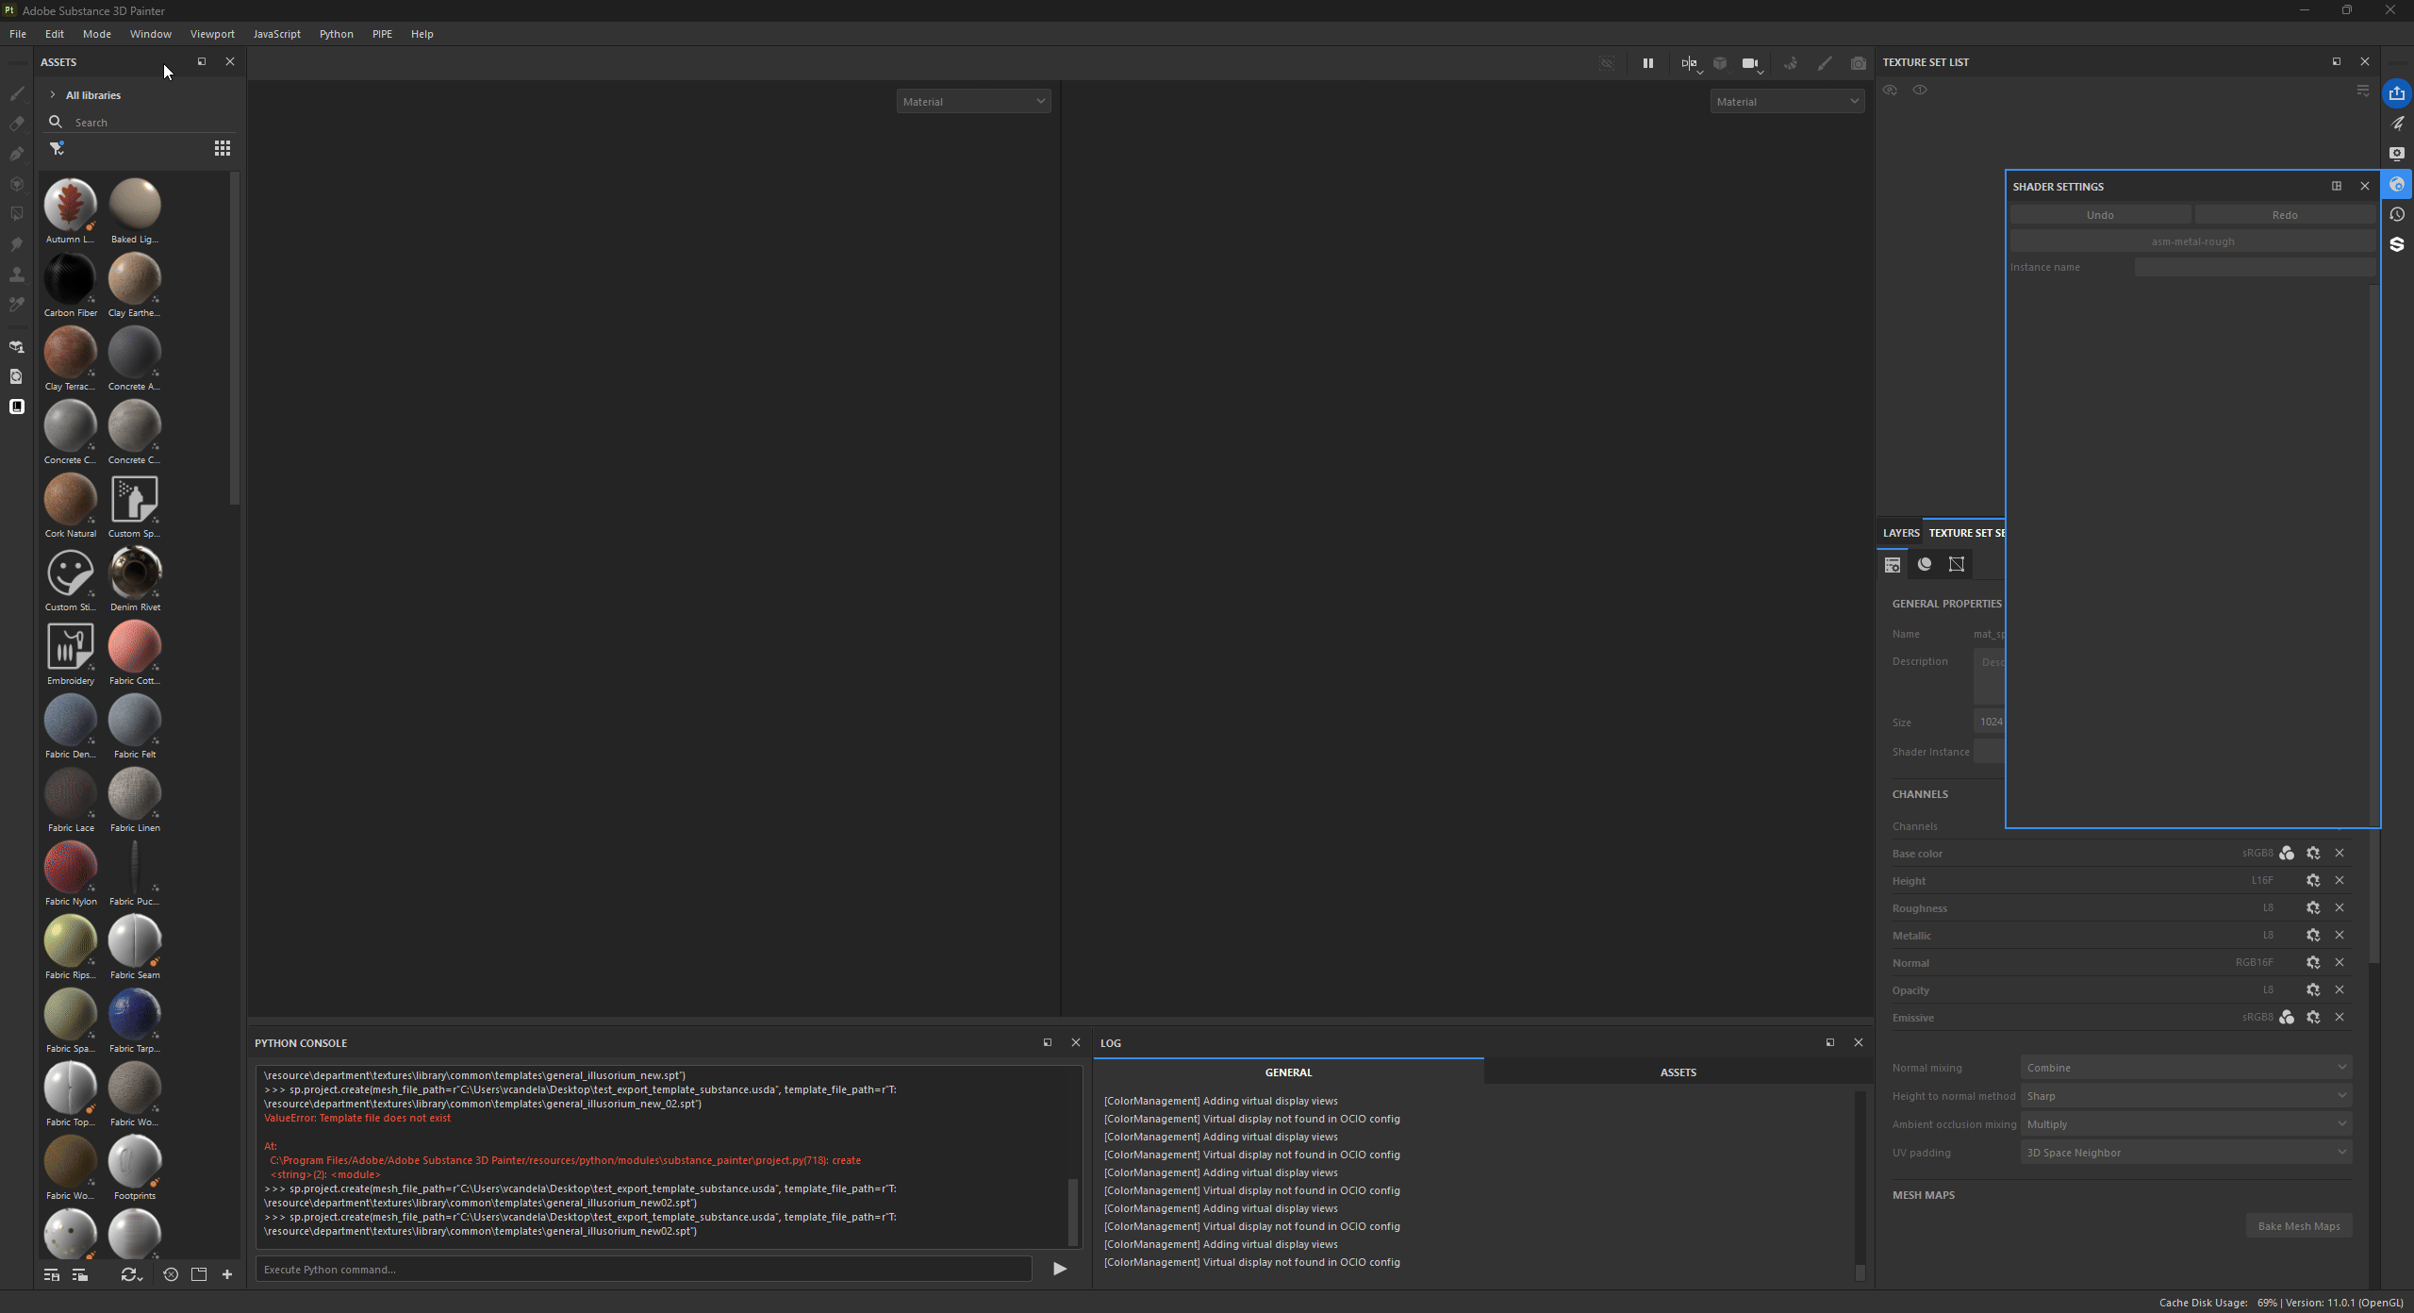Run the Python command with play arrow
The height and width of the screenshot is (1313, 2414).
pyautogui.click(x=1059, y=1269)
